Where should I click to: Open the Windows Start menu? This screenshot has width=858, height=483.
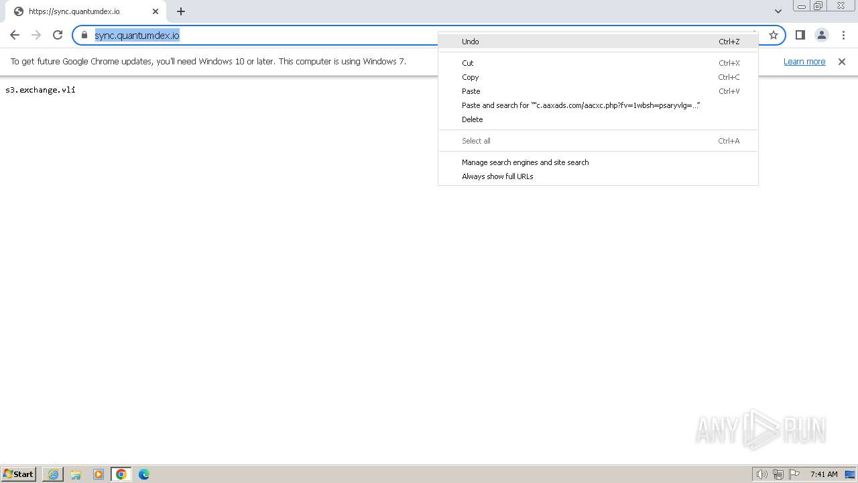18,474
